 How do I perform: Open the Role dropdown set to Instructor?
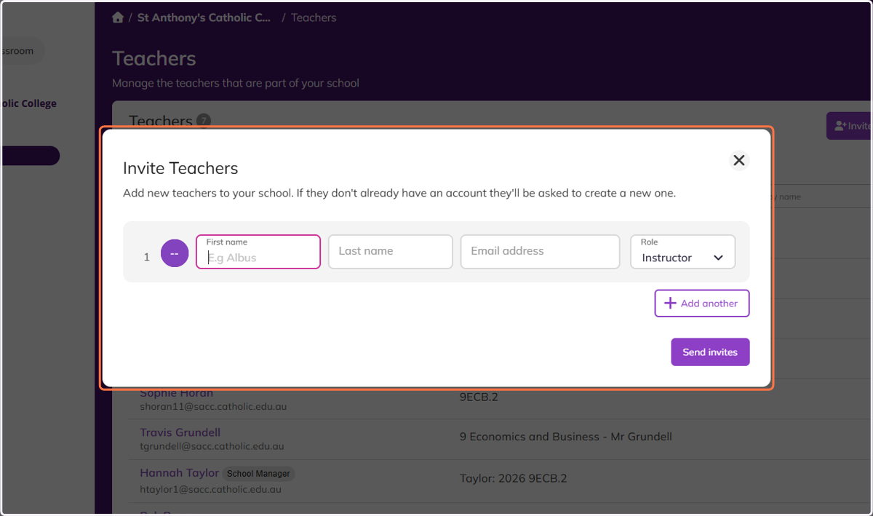pyautogui.click(x=682, y=252)
